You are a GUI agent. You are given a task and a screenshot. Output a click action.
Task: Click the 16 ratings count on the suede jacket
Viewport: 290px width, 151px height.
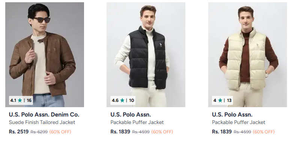pyautogui.click(x=29, y=100)
